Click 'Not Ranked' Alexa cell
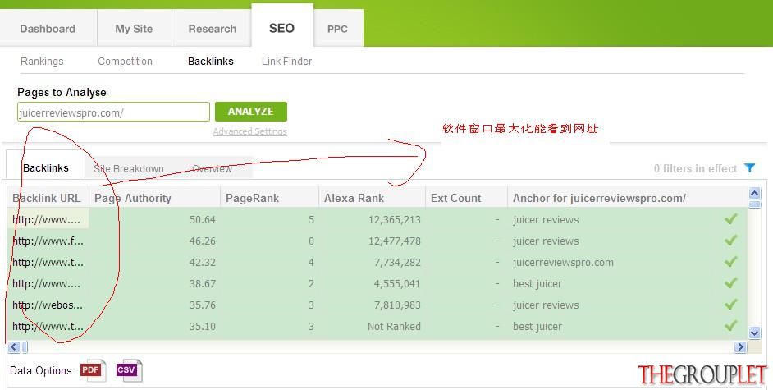The height and width of the screenshot is (390, 773). (394, 327)
